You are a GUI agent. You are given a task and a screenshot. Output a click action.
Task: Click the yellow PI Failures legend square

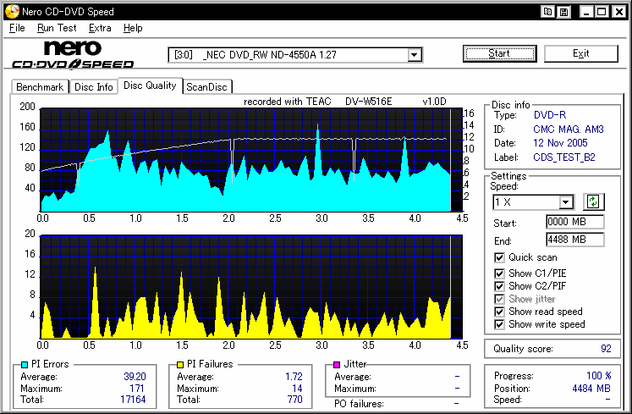180,365
